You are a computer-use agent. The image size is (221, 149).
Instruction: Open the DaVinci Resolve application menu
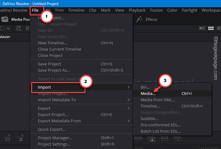(14, 10)
